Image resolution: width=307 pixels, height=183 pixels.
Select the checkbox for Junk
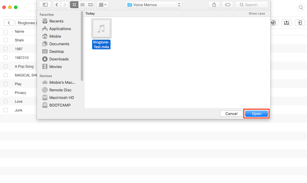click(6, 110)
